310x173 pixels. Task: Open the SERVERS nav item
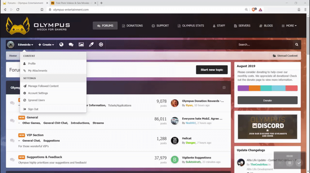[x=242, y=26]
